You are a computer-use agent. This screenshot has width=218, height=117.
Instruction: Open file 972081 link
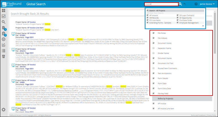[x=23, y=35]
